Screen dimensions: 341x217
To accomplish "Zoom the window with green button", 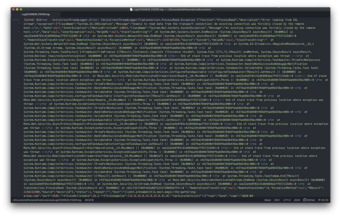I will tap(21, 9).
